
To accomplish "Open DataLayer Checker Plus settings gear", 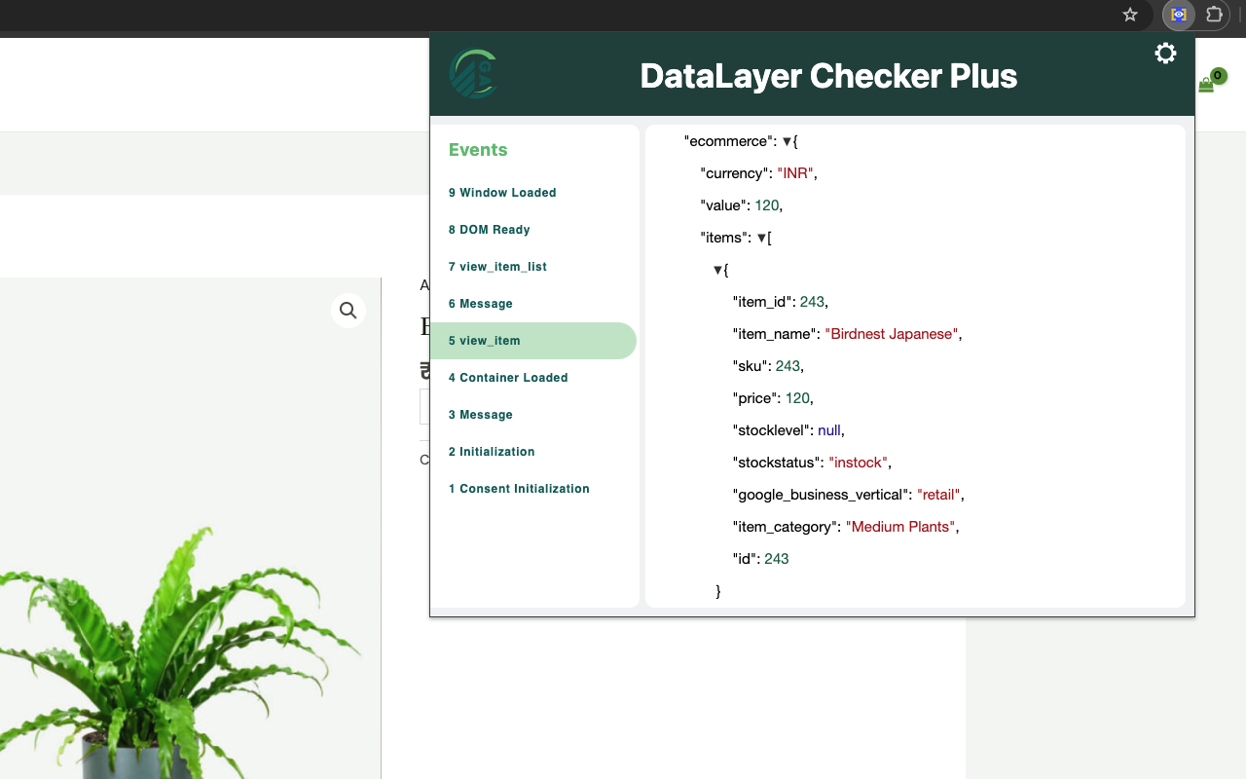I will coord(1165,54).
